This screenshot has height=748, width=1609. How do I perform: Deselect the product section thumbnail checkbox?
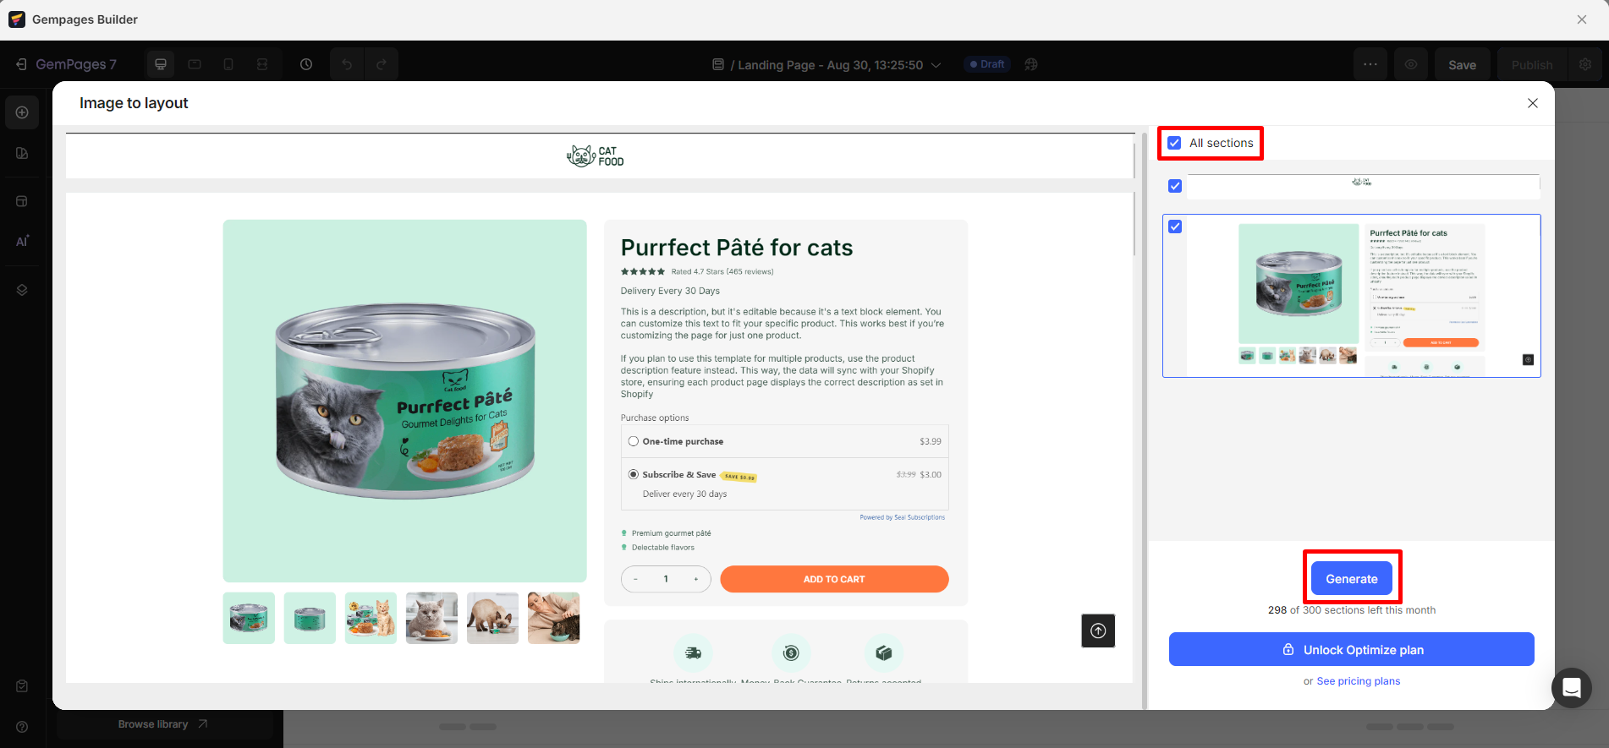pyautogui.click(x=1174, y=226)
